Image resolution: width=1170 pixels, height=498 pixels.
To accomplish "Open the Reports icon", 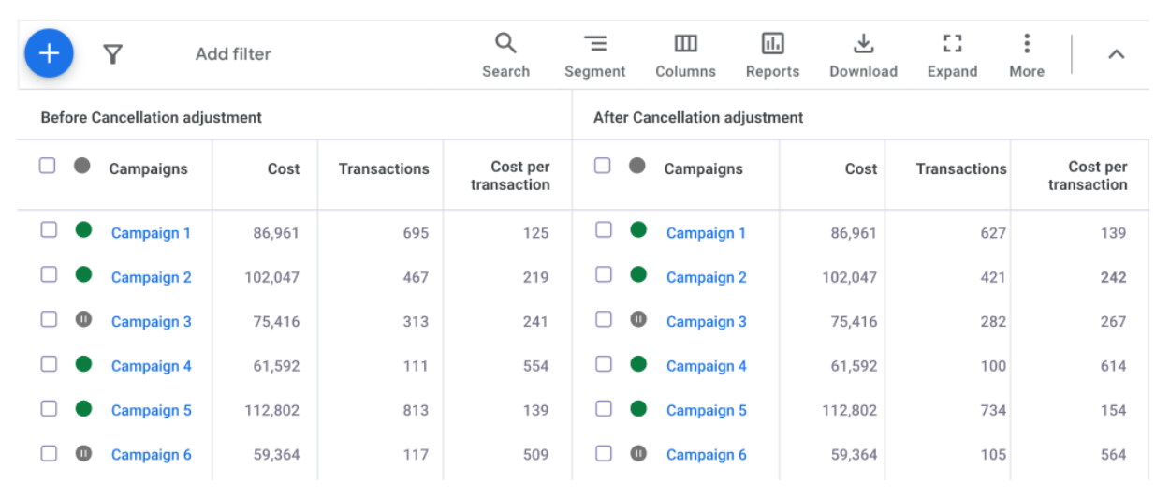I will coord(772,55).
